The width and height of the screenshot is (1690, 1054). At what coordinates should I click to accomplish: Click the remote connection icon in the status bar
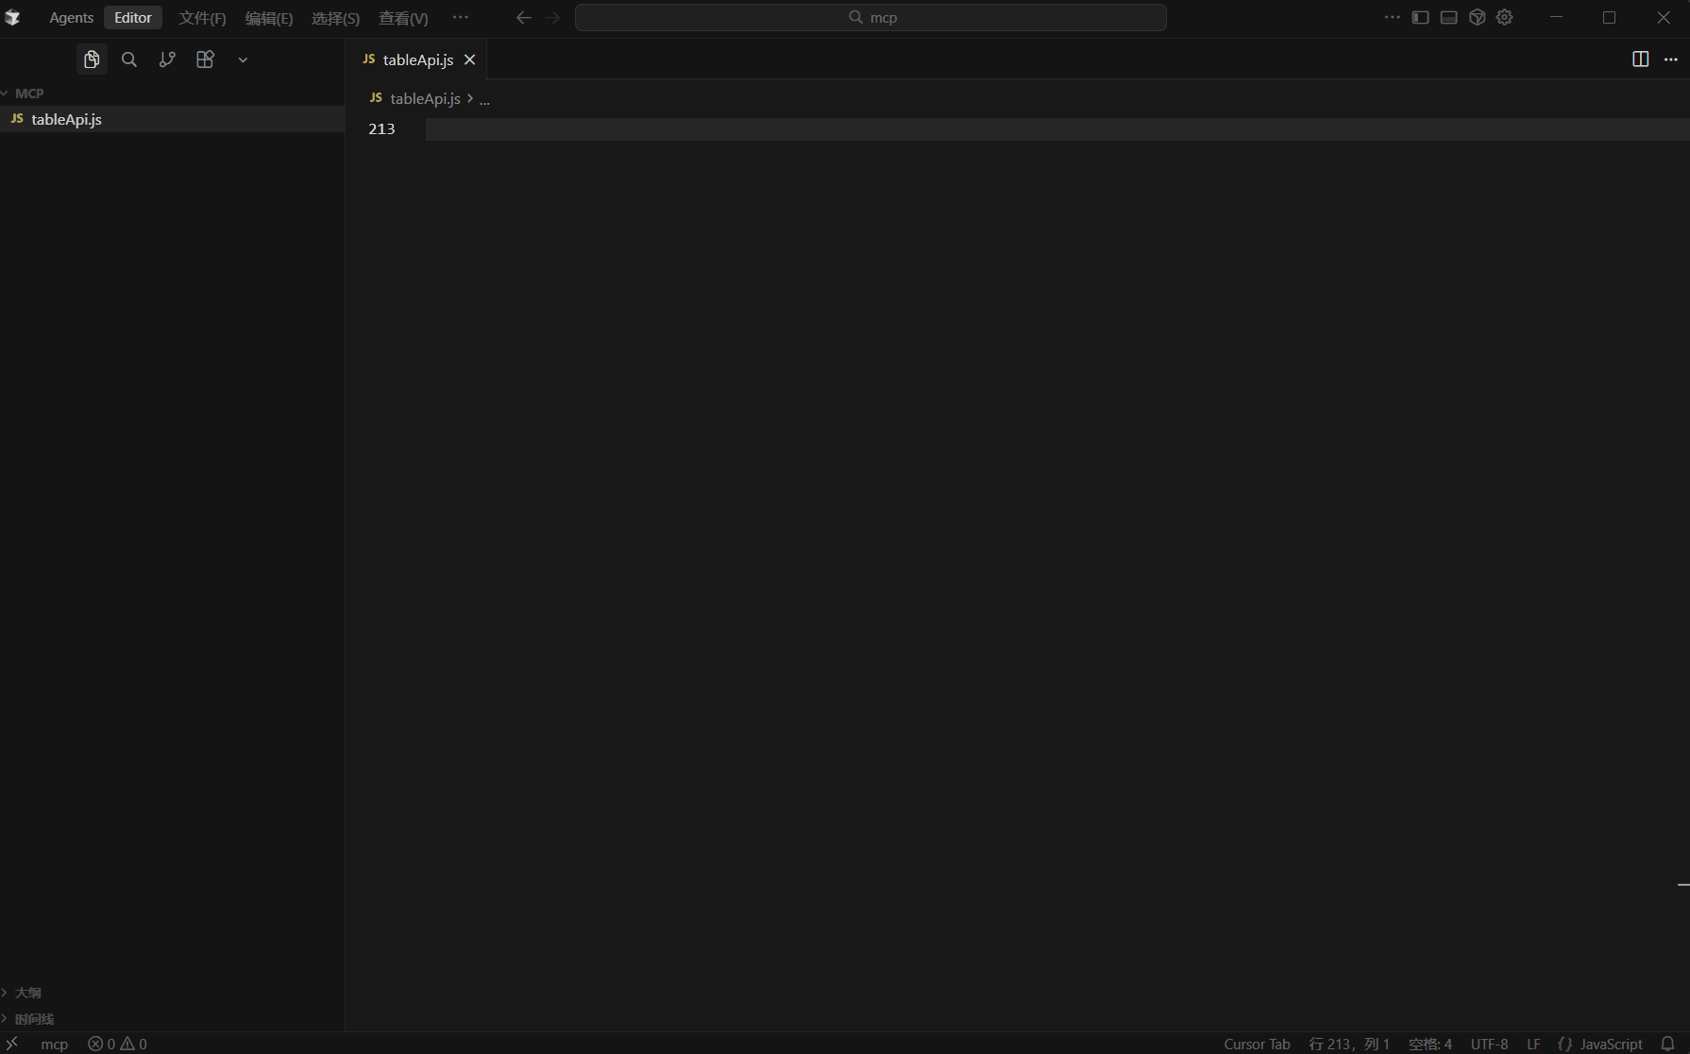11,1043
